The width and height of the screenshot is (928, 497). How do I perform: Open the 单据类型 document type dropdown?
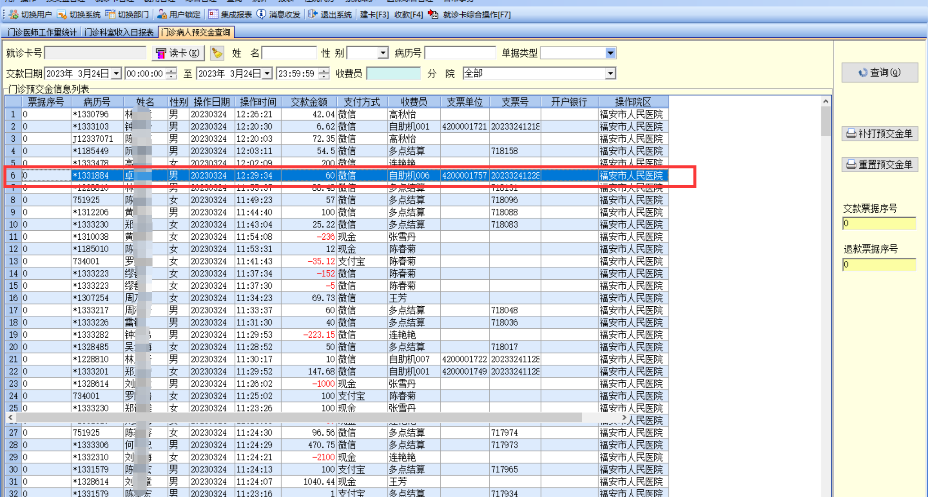coord(610,53)
